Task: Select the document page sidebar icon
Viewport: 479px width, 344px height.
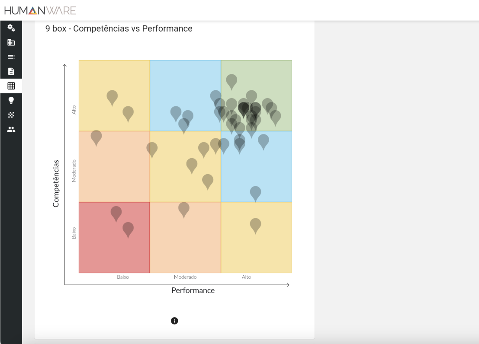Action: tap(11, 71)
